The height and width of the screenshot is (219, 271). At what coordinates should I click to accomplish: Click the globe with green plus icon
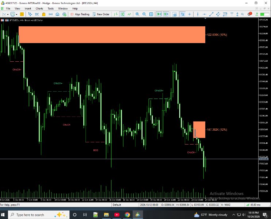(65, 14)
